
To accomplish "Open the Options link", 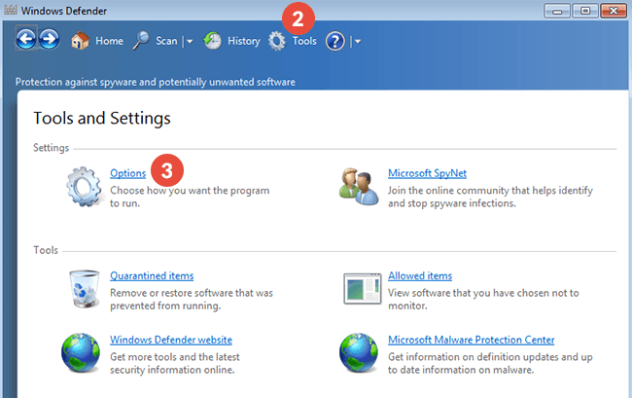I will (127, 173).
